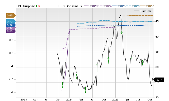
Task: Click the green surprise arrow in November 2024
Action: [x=109, y=60]
